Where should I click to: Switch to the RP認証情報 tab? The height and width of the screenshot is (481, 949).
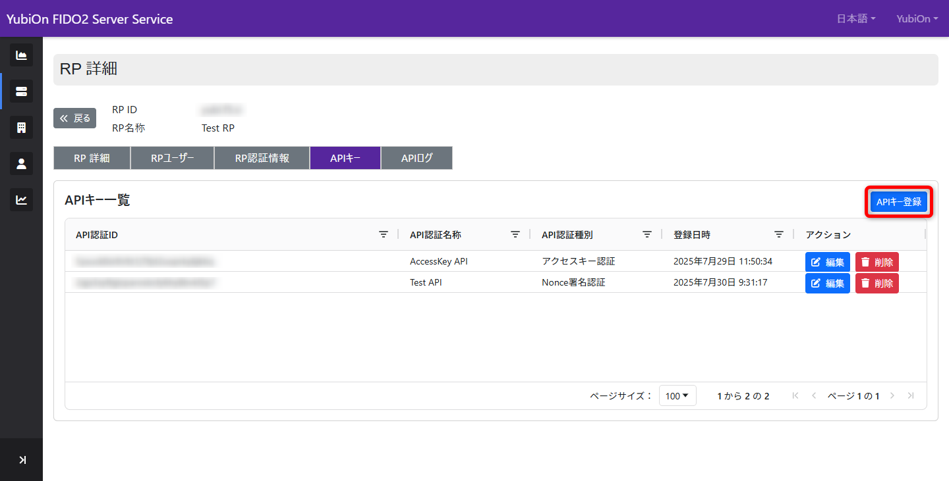coord(262,158)
